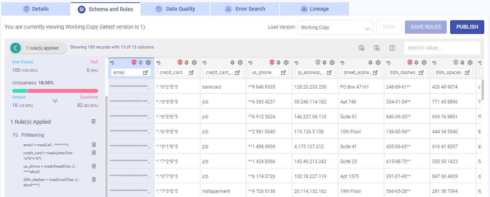
Task: Open the PiiMasking rule link
Action: tap(33, 135)
